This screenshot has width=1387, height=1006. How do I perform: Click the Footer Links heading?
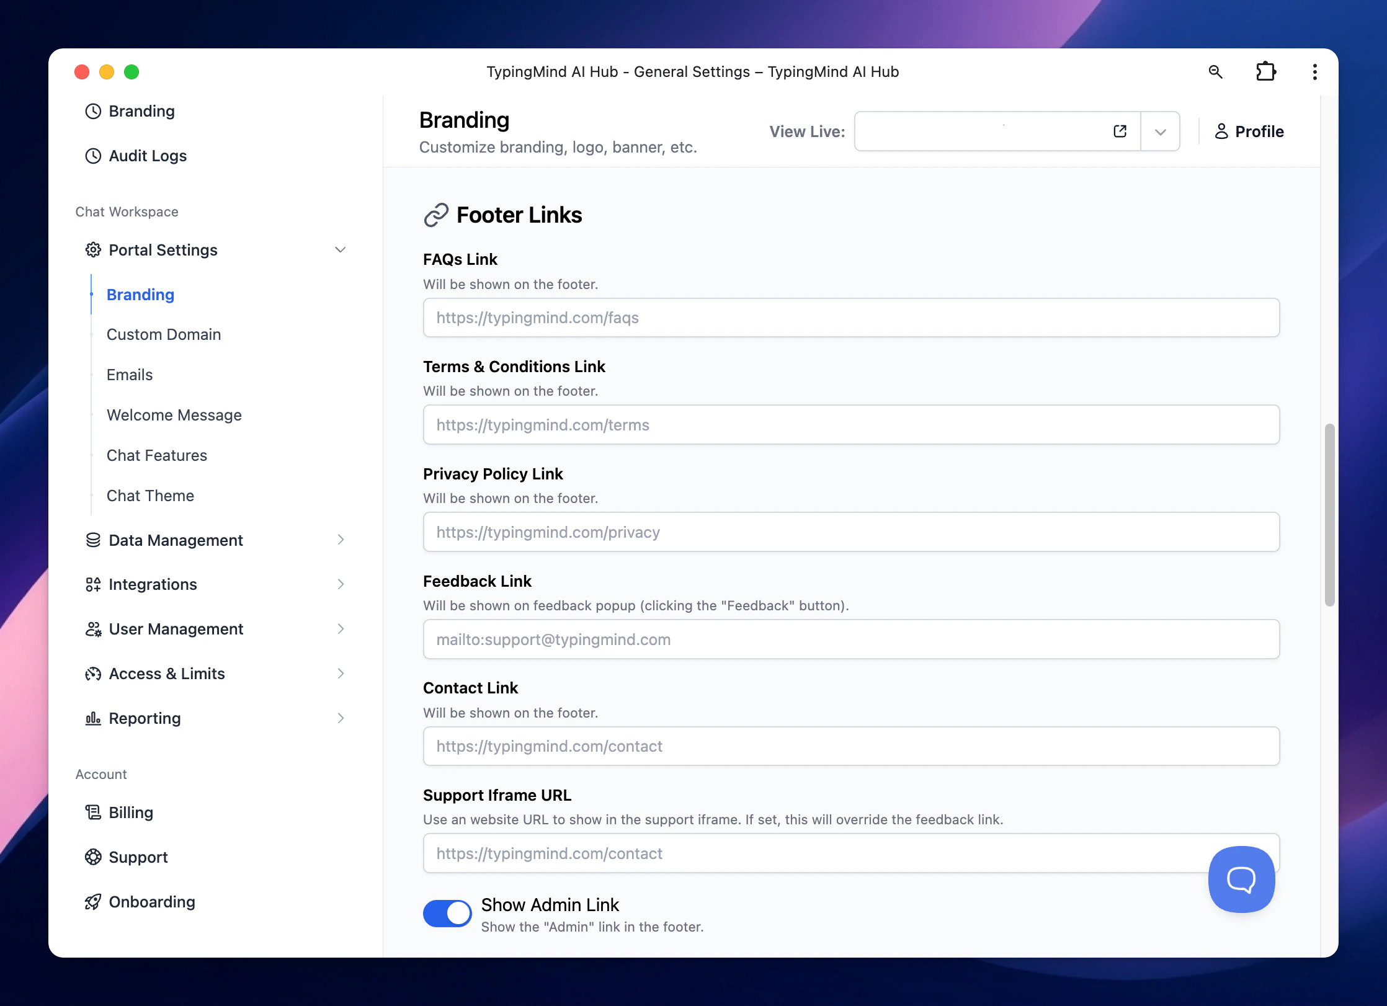pos(519,215)
